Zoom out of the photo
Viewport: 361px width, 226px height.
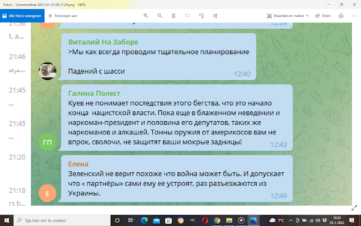click(x=159, y=16)
